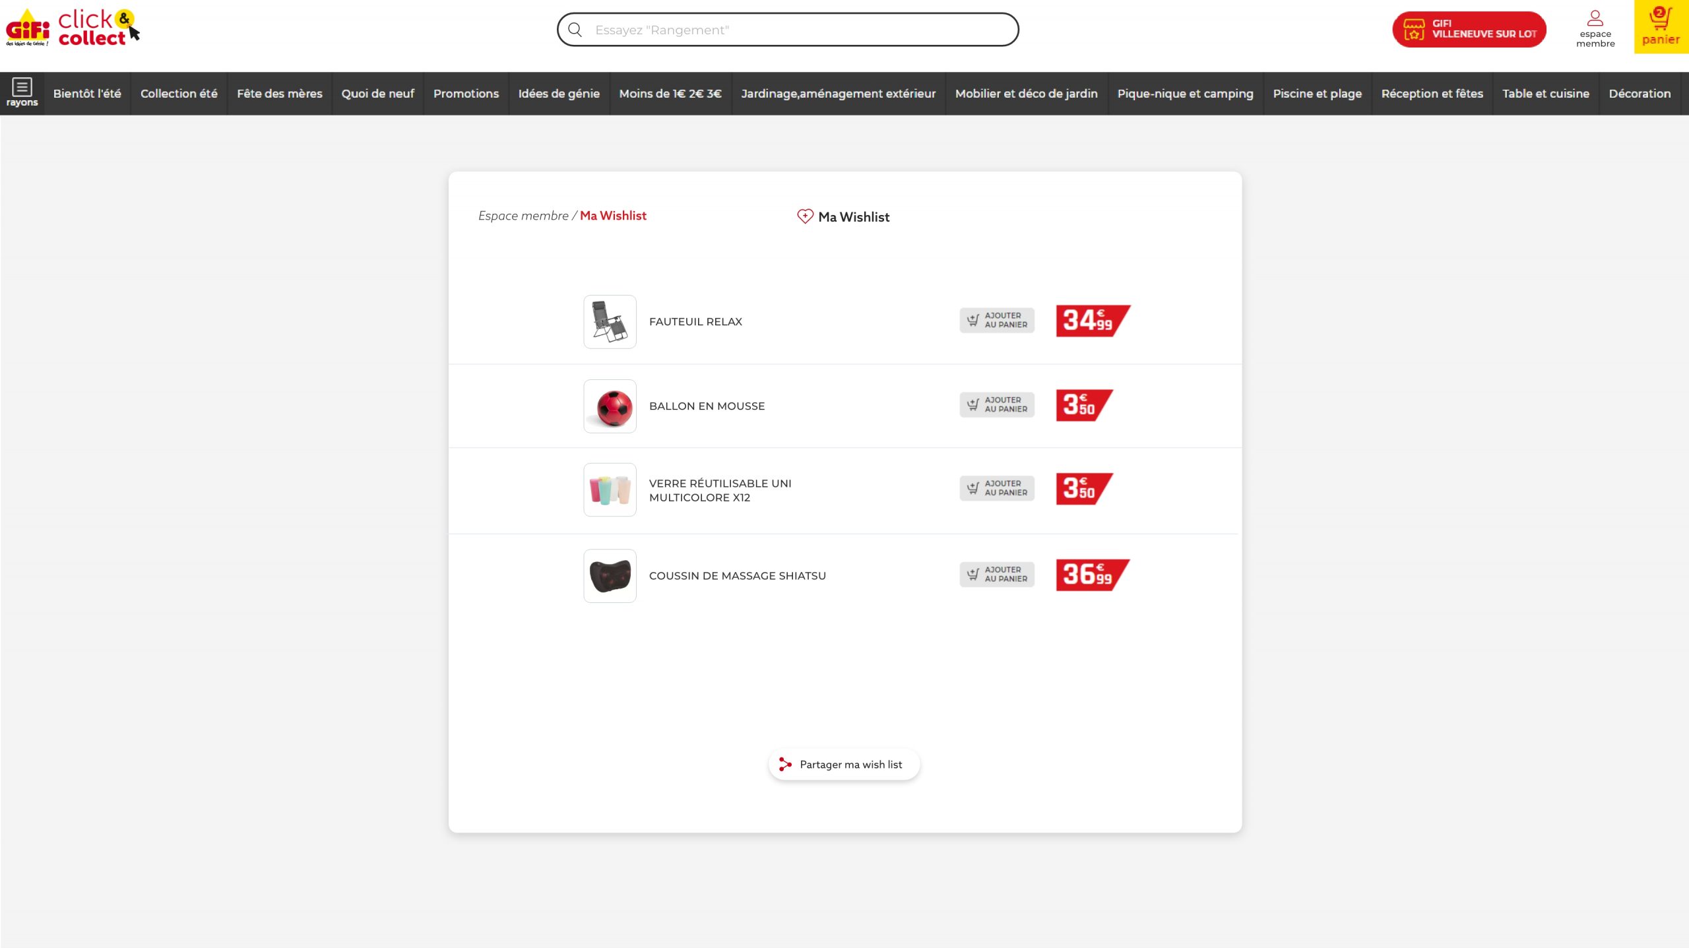Add Verre Réutilisable to panier
Image resolution: width=1689 pixels, height=948 pixels.
point(996,488)
